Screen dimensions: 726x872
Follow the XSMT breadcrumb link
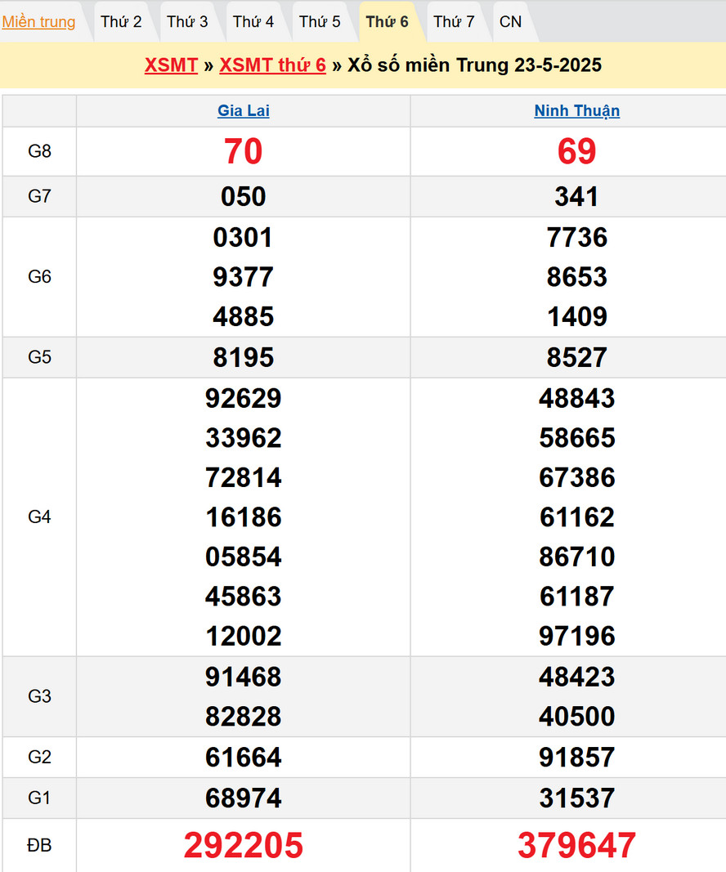coord(171,65)
